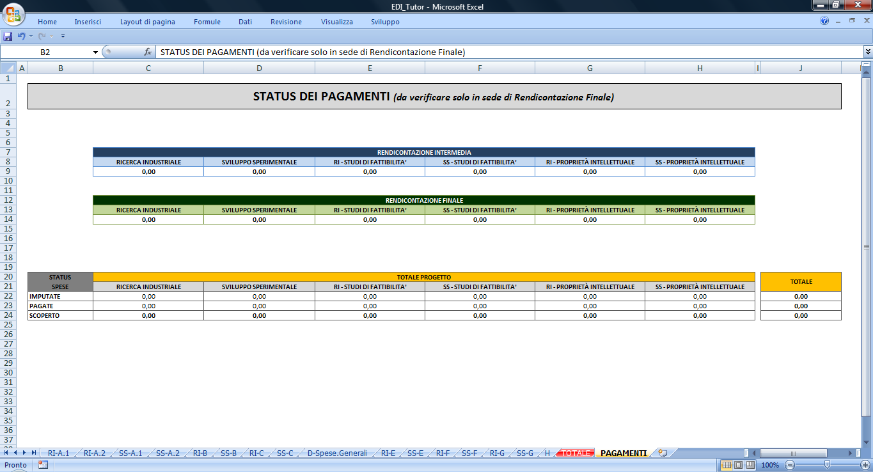Open the Home ribbon tab

[x=47, y=22]
